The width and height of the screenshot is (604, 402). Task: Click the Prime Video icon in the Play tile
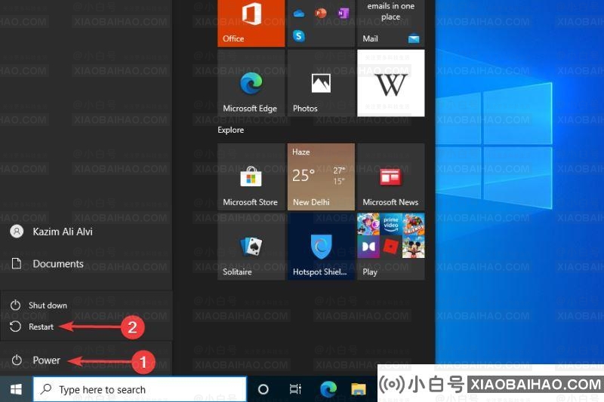(390, 224)
